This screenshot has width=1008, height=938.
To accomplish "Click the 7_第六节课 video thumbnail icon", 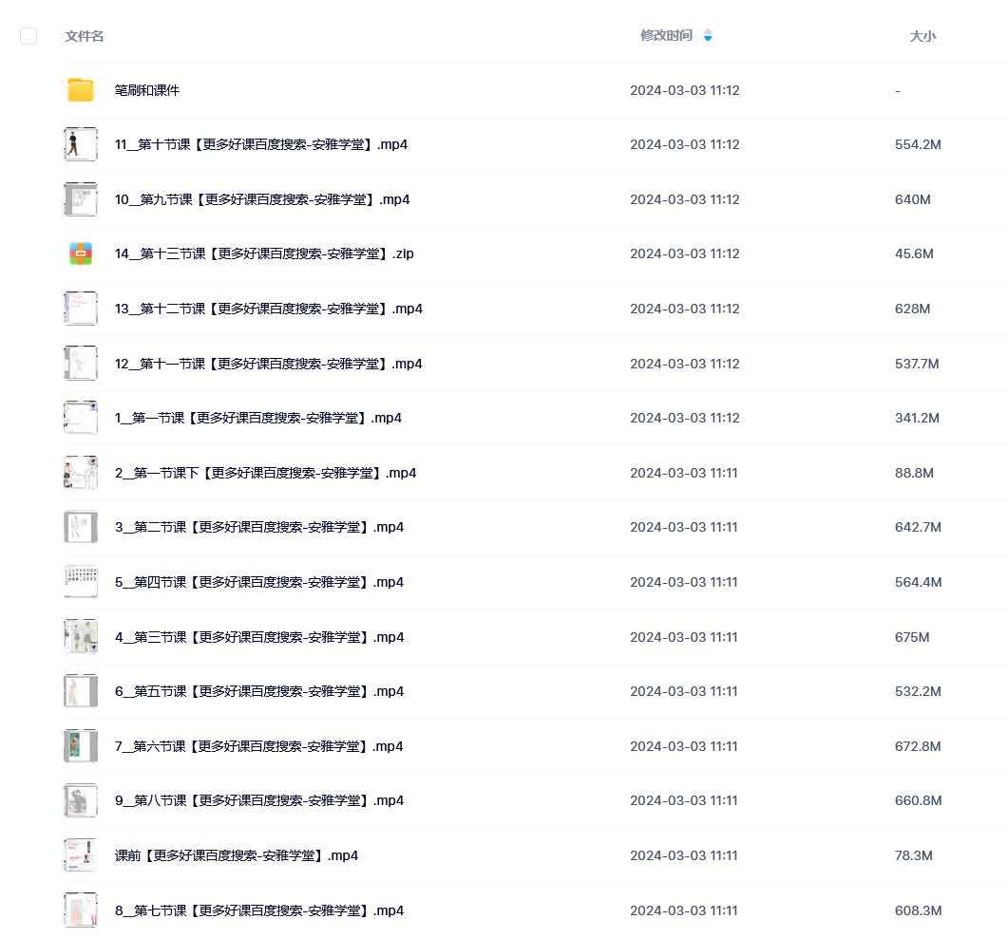I will (x=81, y=746).
